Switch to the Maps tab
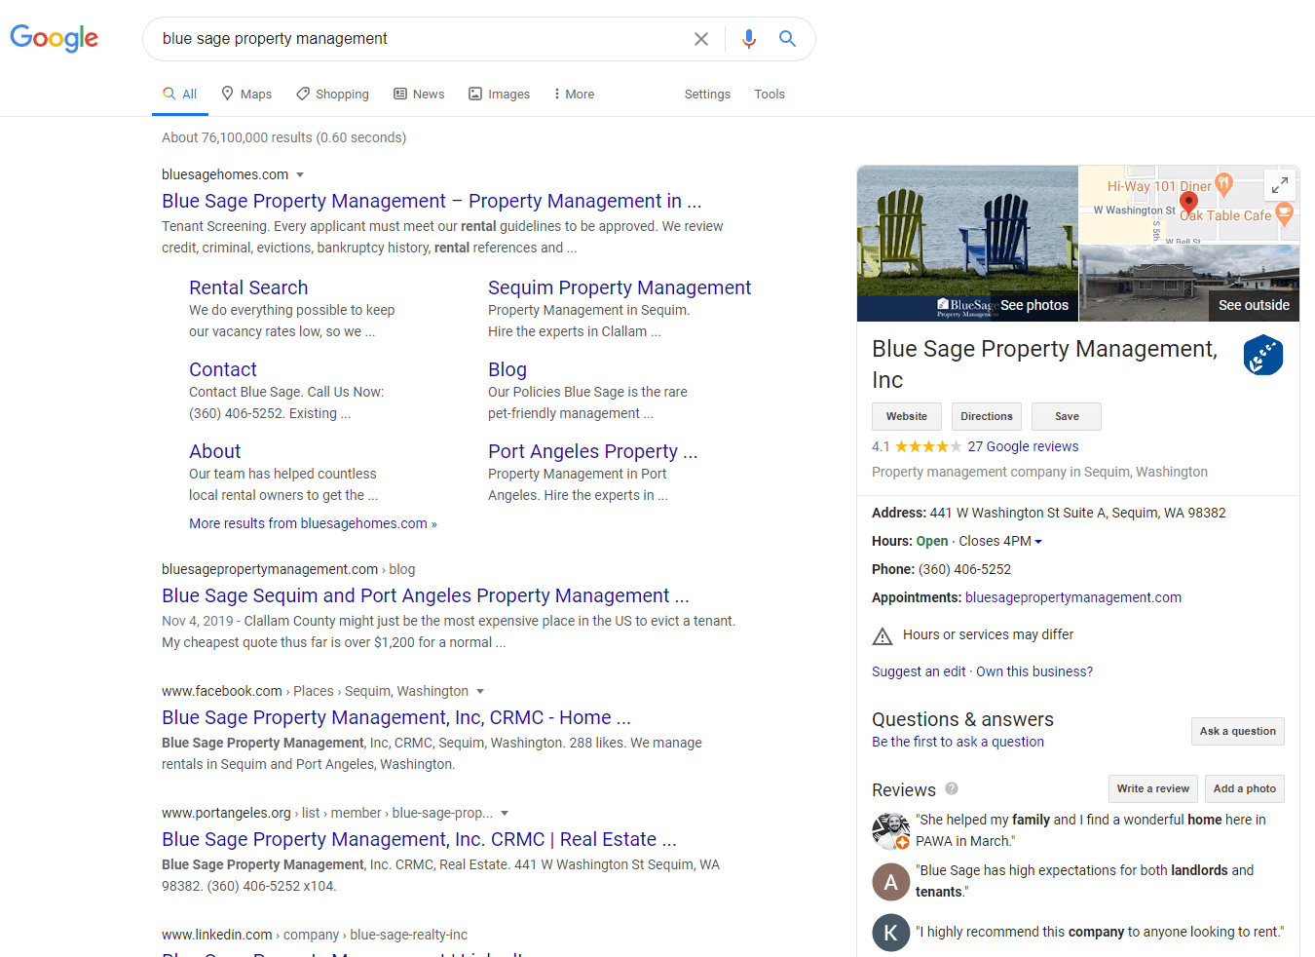The height and width of the screenshot is (957, 1315). pos(245,95)
